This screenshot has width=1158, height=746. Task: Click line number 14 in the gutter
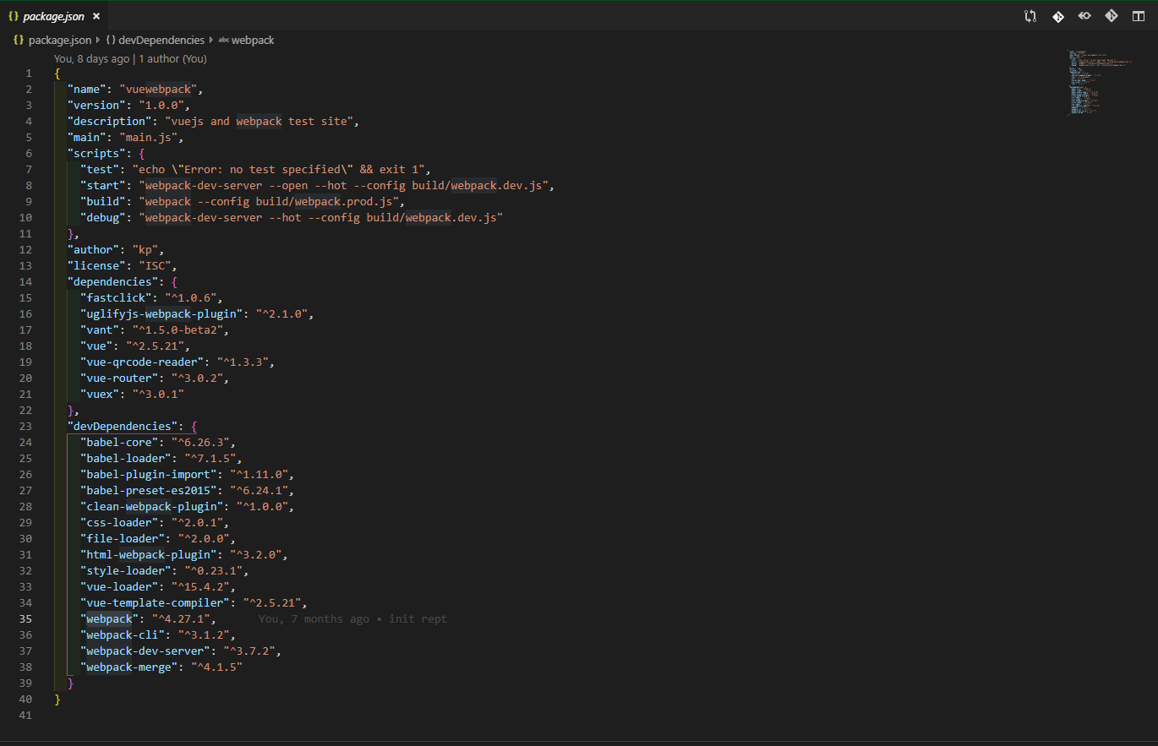[25, 282]
